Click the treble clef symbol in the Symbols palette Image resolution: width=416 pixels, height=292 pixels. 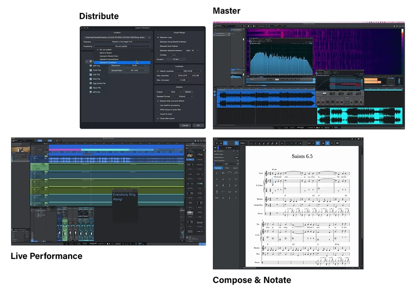[217, 191]
